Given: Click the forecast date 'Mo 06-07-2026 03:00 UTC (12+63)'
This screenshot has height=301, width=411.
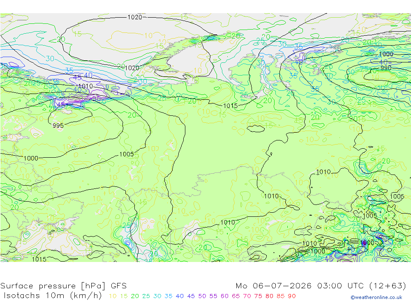Looking at the screenshot, I should (321, 285).
